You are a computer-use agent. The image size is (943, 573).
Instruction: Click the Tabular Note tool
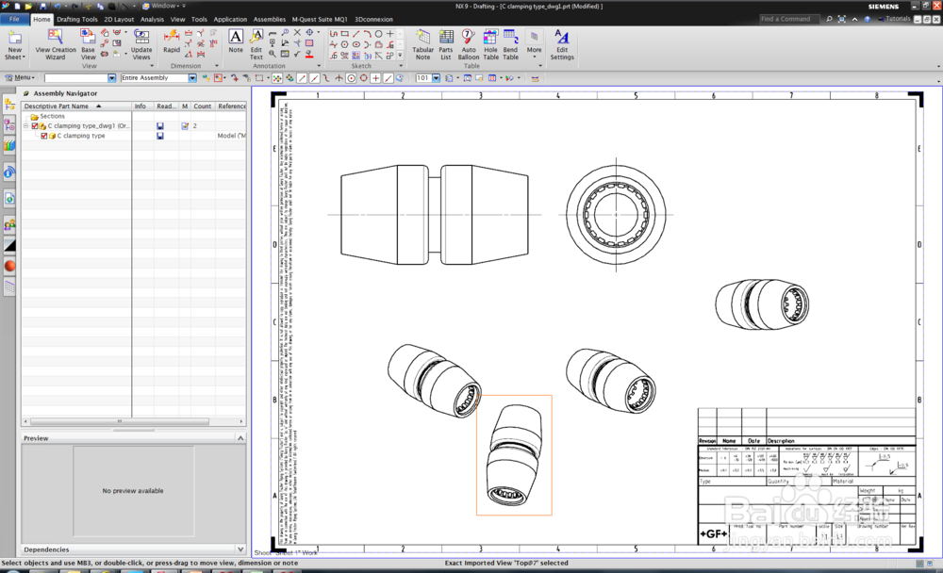pos(422,41)
